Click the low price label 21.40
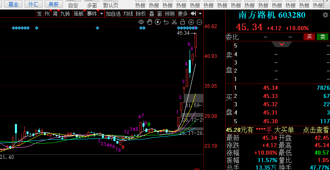The width and height of the screenshot is (330, 170). (7, 157)
